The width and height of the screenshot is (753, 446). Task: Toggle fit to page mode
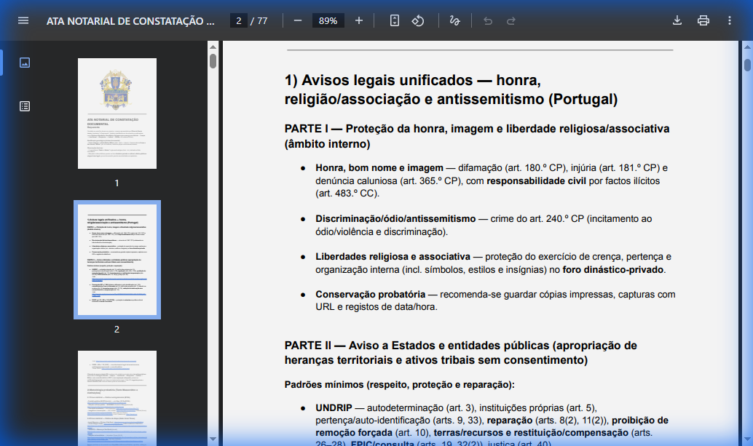tap(394, 20)
